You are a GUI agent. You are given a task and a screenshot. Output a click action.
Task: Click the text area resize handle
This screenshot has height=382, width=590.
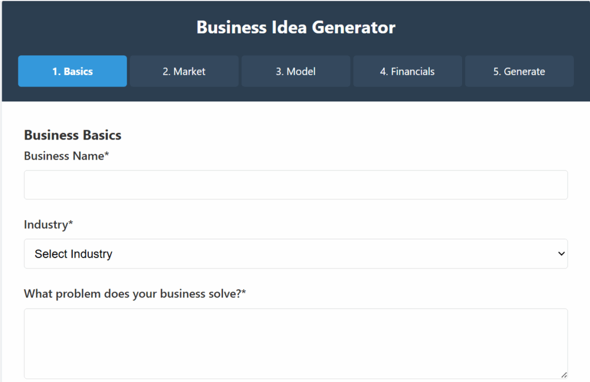563,375
